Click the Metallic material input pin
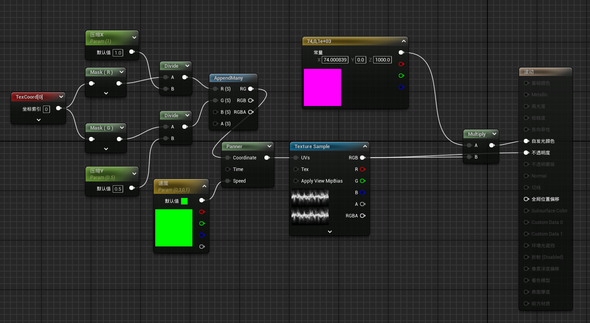The image size is (590, 323). (x=527, y=95)
